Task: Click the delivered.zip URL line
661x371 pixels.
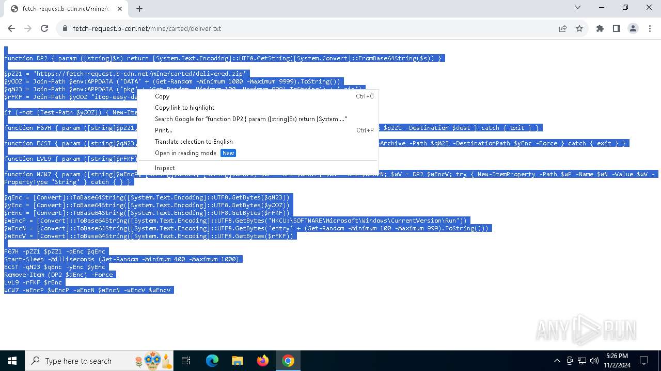Action: [127, 74]
